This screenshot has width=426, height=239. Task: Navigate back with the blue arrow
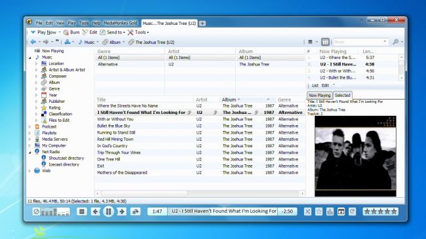[33, 42]
